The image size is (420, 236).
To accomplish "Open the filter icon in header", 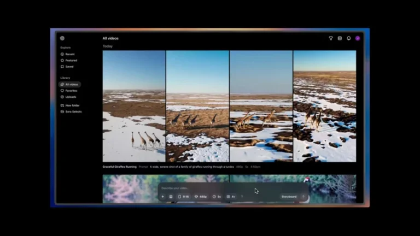I will pyautogui.click(x=331, y=39).
